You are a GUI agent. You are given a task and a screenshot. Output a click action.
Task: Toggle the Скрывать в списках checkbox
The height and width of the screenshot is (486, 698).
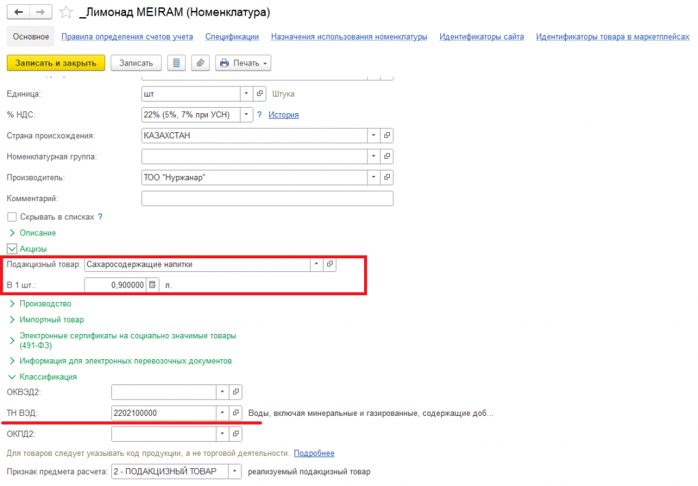pos(12,217)
